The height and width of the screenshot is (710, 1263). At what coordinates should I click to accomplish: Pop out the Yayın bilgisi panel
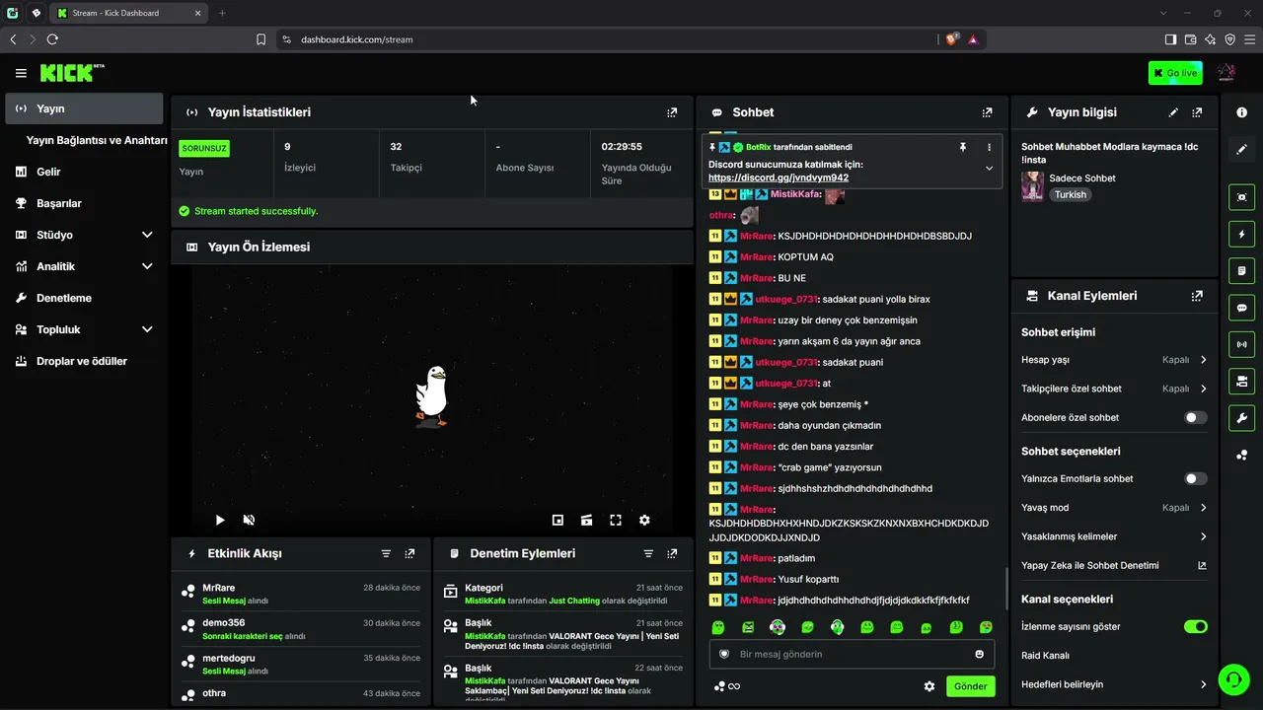1197,112
